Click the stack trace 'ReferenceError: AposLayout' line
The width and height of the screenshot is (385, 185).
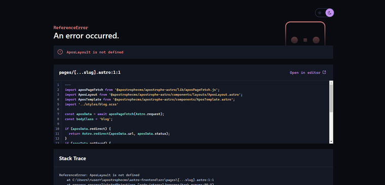(99, 175)
